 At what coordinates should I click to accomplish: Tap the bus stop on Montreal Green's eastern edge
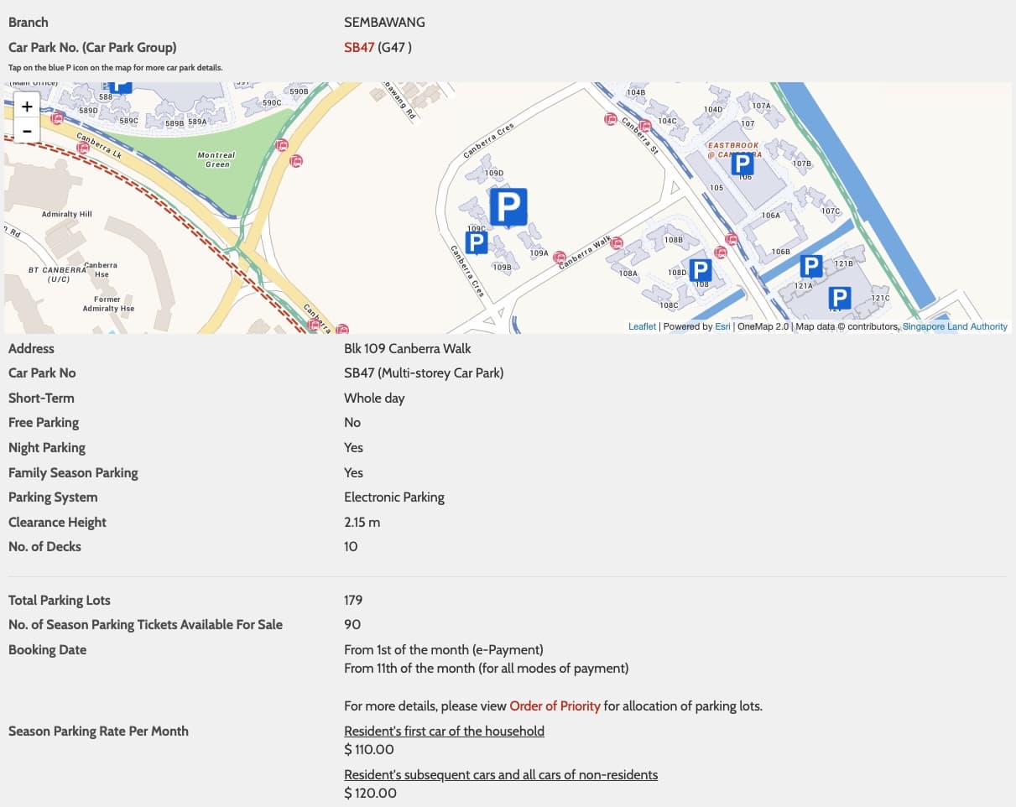click(x=282, y=145)
